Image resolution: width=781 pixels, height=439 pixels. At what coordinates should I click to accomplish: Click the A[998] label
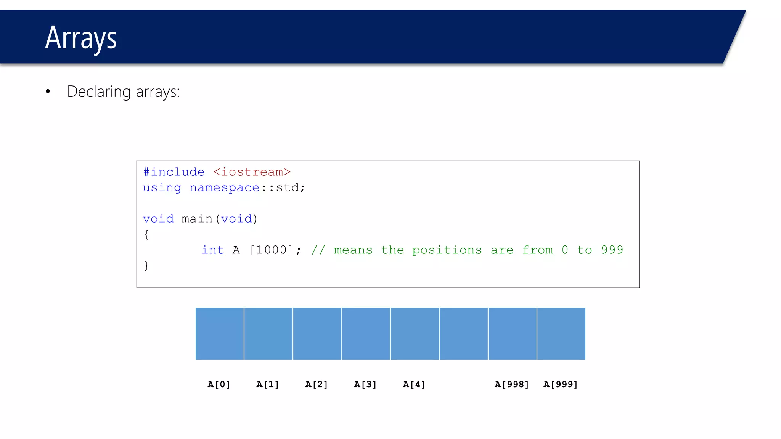512,385
